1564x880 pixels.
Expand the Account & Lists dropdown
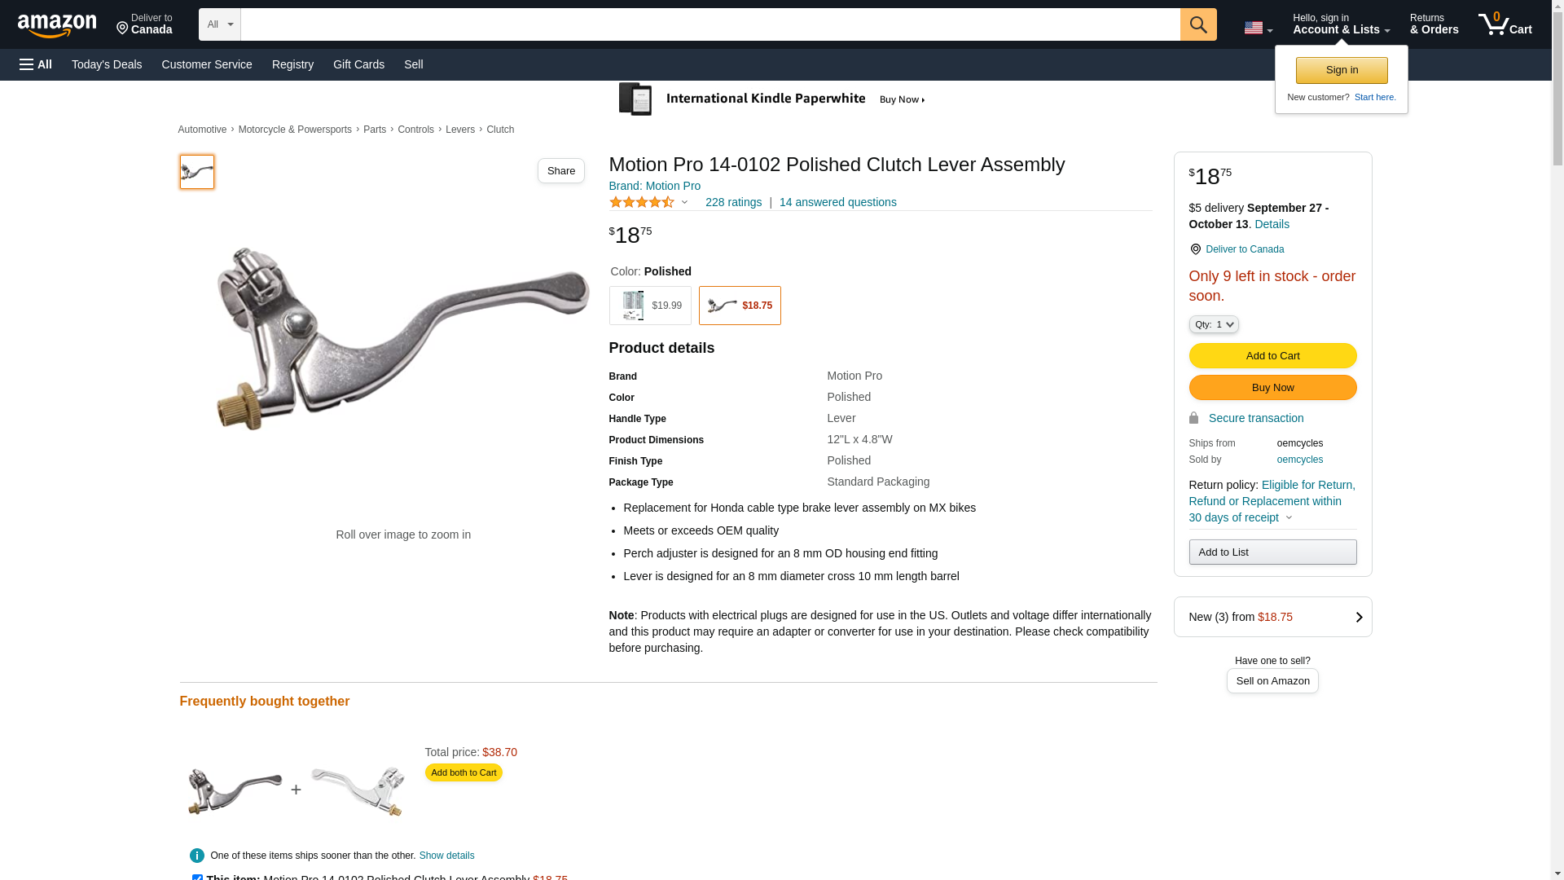tap(1341, 24)
